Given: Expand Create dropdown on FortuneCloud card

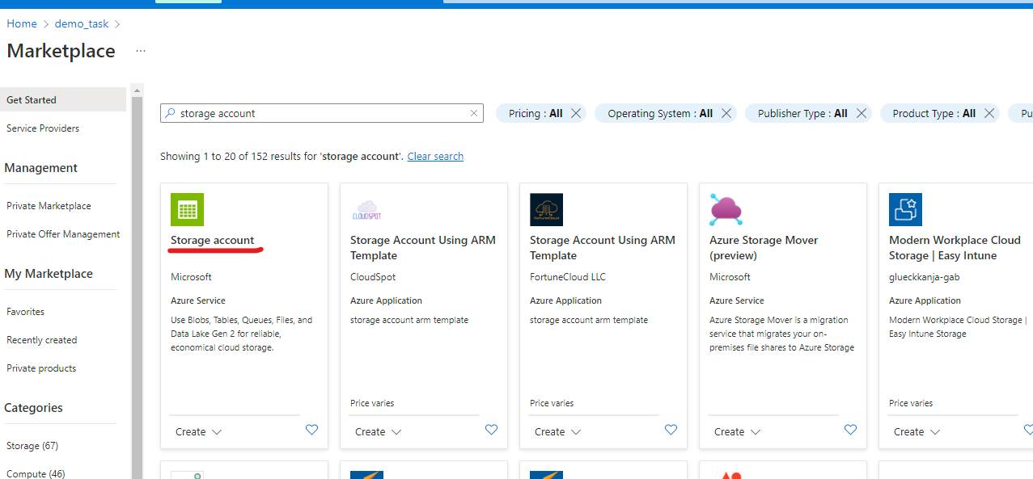Looking at the screenshot, I should (557, 432).
